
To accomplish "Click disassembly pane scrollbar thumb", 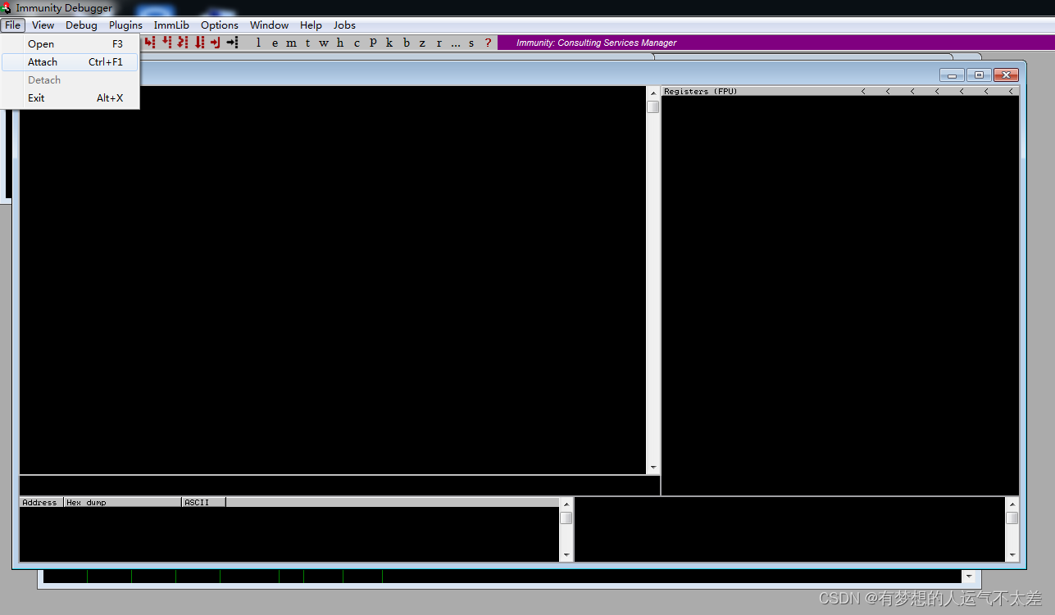I will click(653, 106).
